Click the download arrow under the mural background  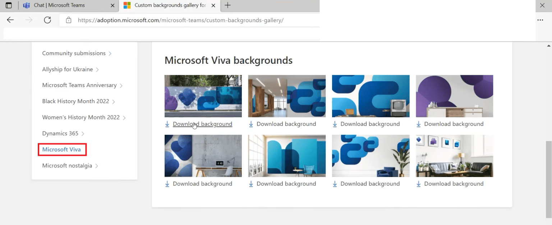pyautogui.click(x=167, y=124)
